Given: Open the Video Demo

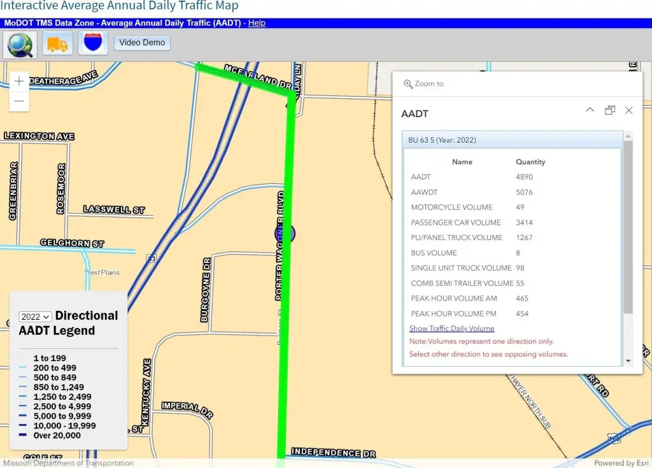Looking at the screenshot, I should point(142,43).
